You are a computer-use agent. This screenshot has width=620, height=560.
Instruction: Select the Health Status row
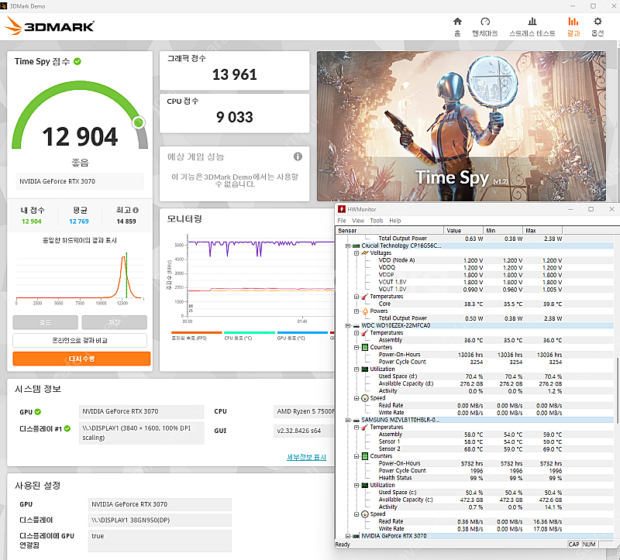coord(475,478)
